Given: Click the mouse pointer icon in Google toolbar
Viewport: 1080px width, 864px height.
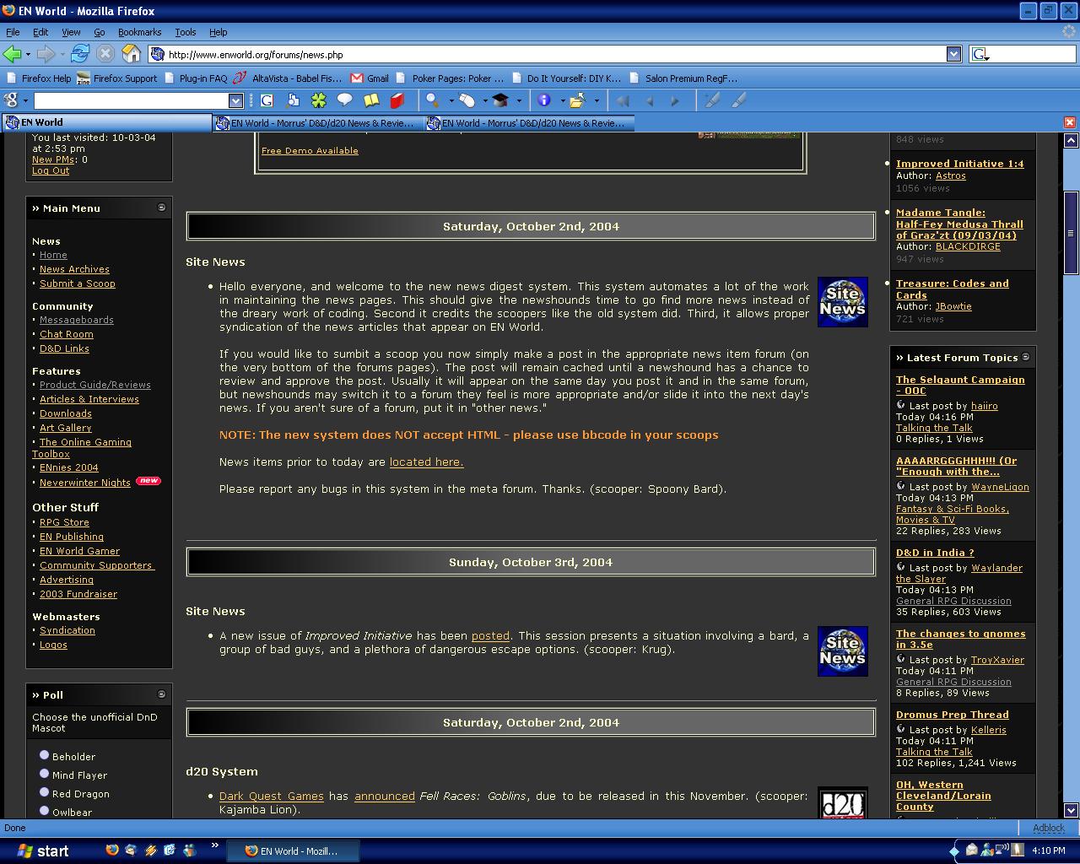Looking at the screenshot, I should pyautogui.click(x=467, y=100).
